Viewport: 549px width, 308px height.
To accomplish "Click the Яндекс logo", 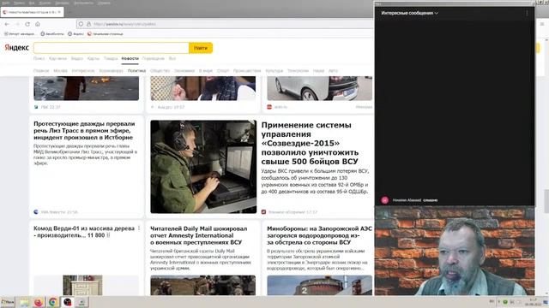I will point(16,48).
